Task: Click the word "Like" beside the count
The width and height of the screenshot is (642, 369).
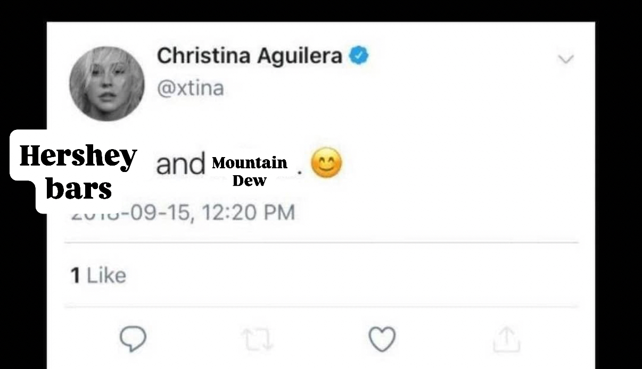Action: pyautogui.click(x=106, y=275)
